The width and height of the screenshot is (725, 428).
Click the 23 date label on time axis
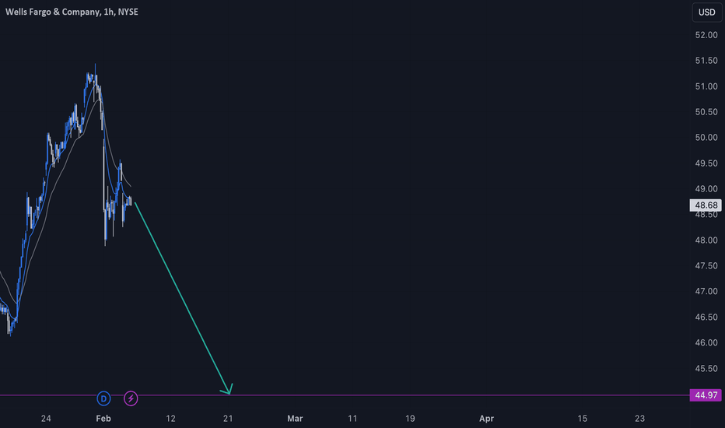pos(639,419)
